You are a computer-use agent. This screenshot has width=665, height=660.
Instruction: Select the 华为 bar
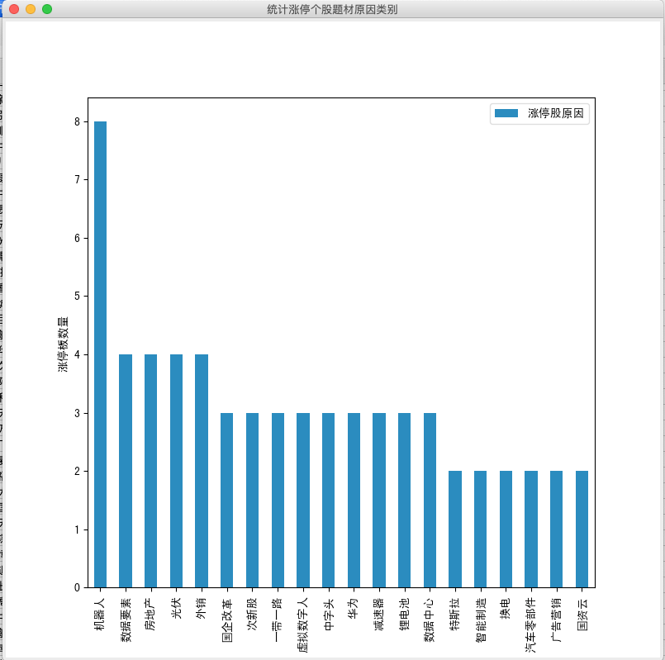pyautogui.click(x=354, y=500)
